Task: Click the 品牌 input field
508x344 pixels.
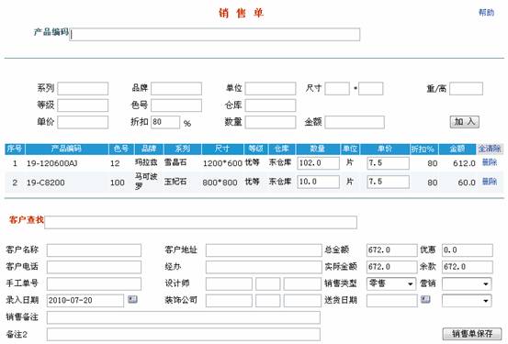Action: (x=176, y=89)
